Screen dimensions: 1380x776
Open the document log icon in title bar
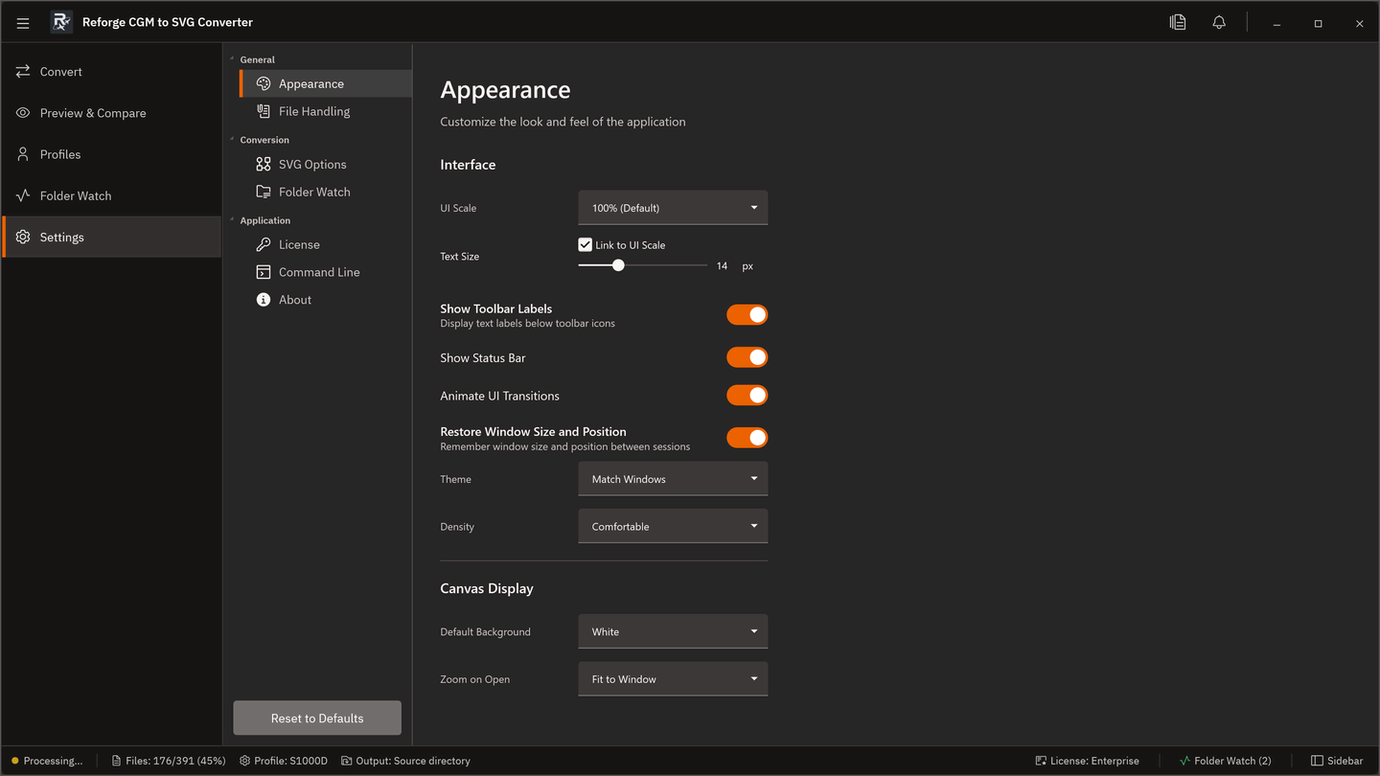pos(1178,22)
